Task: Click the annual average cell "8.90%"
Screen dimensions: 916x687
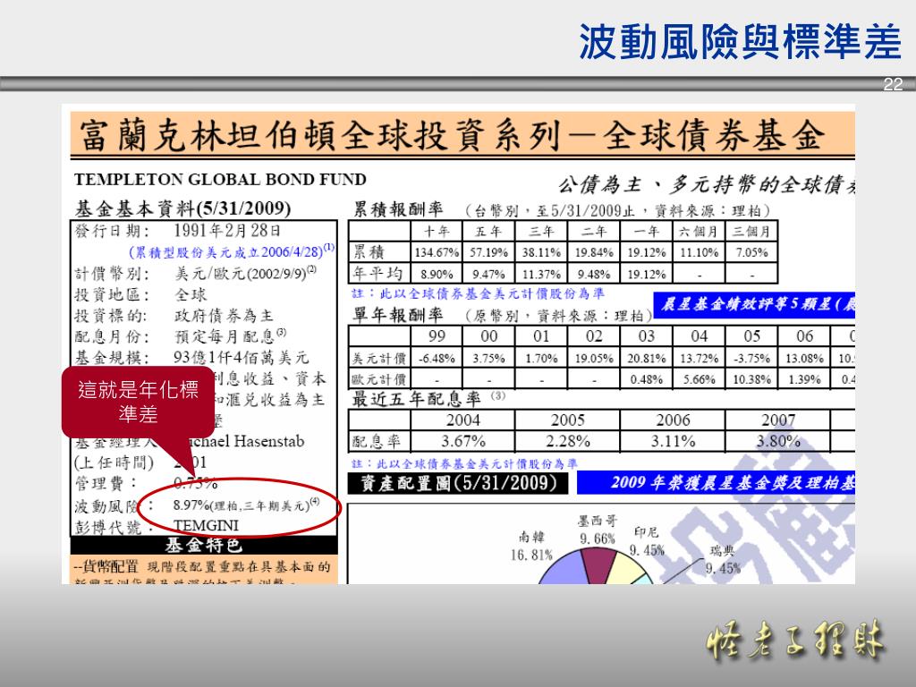Action: click(437, 274)
